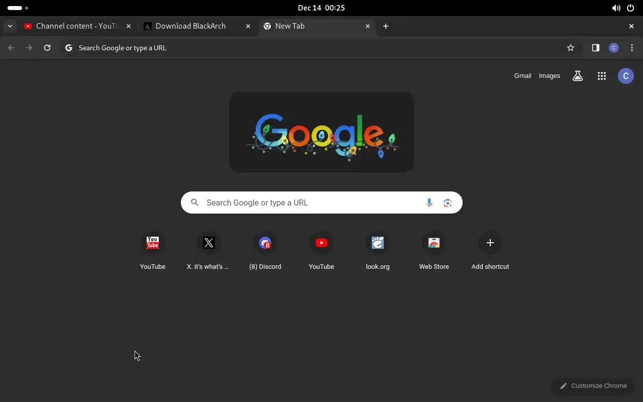This screenshot has width=643, height=402.
Task: Open the clock and calendar menu
Action: coord(321,8)
